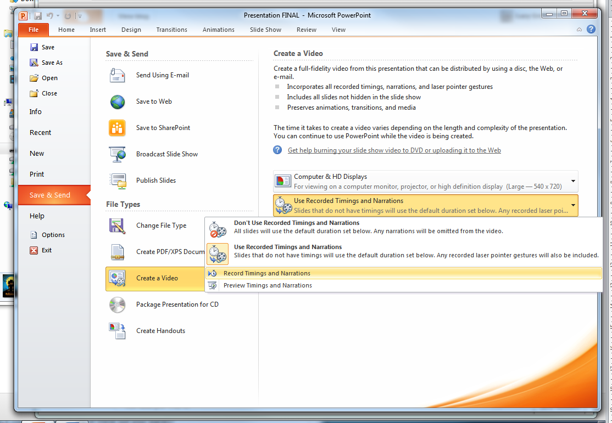
Task: Click the Change File Type label
Action: [161, 225]
